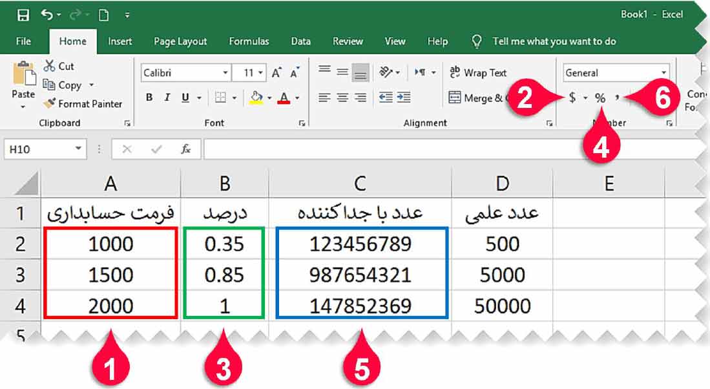Toggle Italic formatting
Screen dimensions: 710x389
167,98
